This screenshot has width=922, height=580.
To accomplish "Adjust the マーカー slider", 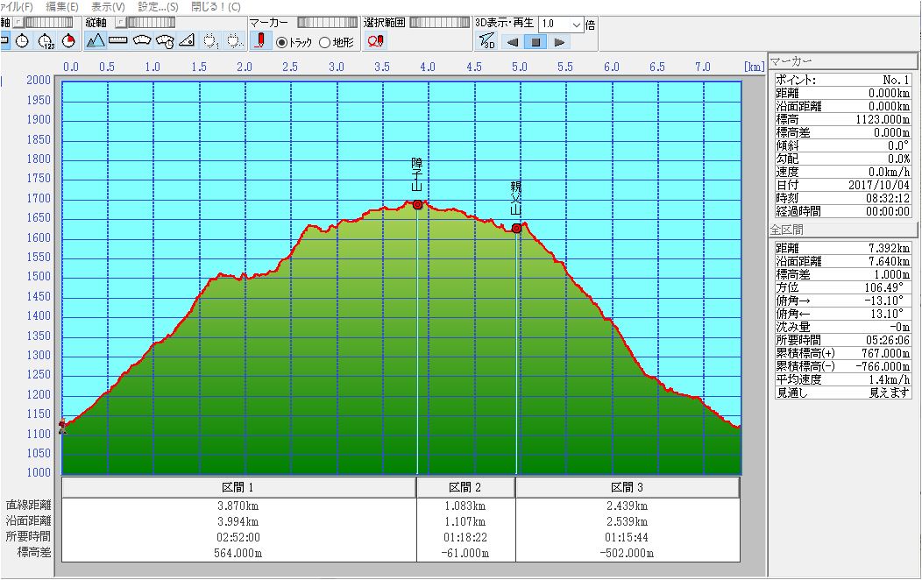I will click(x=327, y=22).
